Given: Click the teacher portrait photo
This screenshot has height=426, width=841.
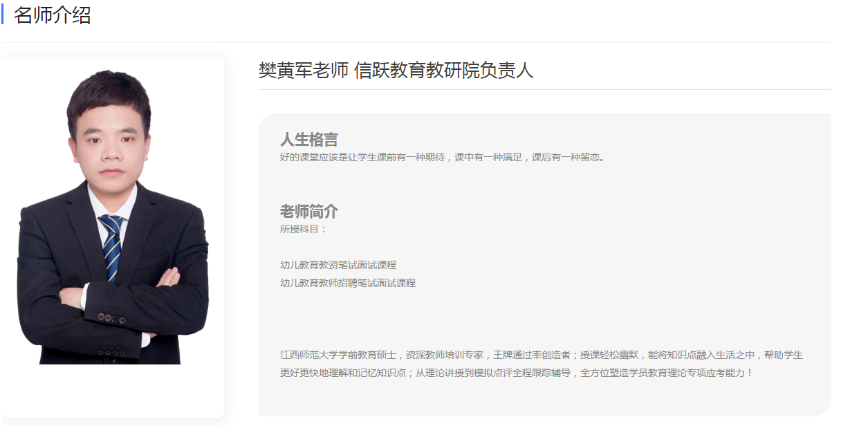Looking at the screenshot, I should (x=113, y=216).
